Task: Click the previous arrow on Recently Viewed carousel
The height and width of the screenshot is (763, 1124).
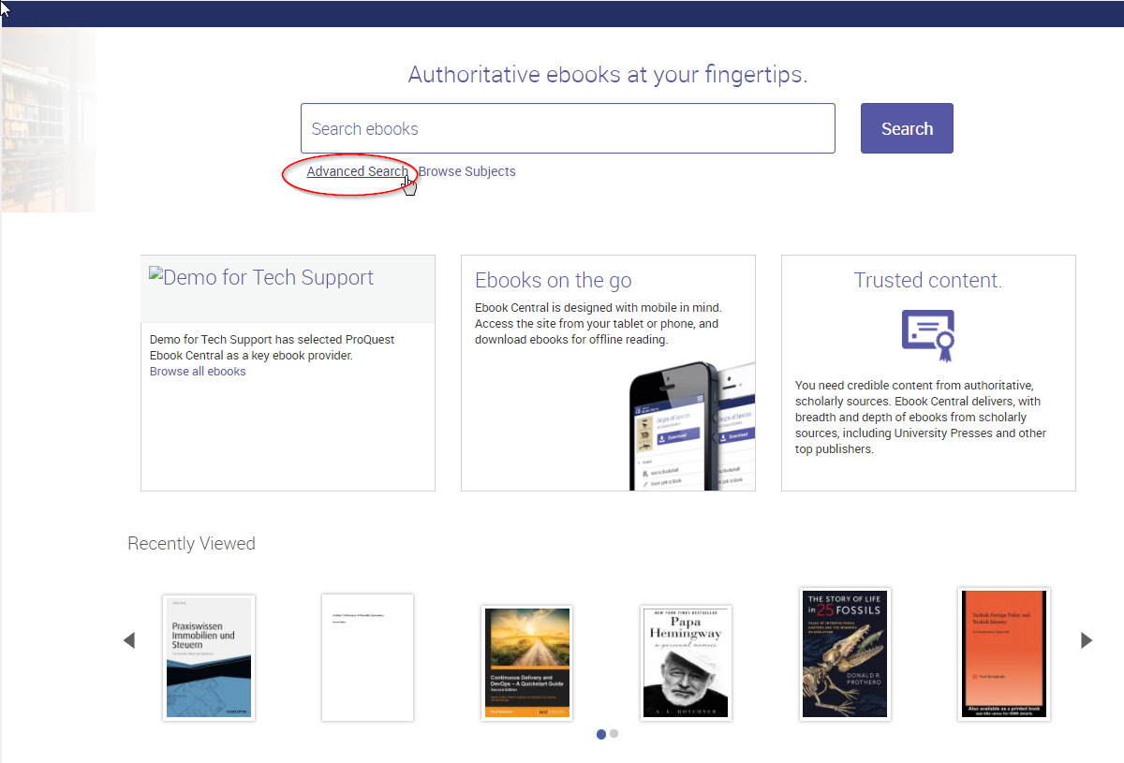Action: [x=129, y=639]
